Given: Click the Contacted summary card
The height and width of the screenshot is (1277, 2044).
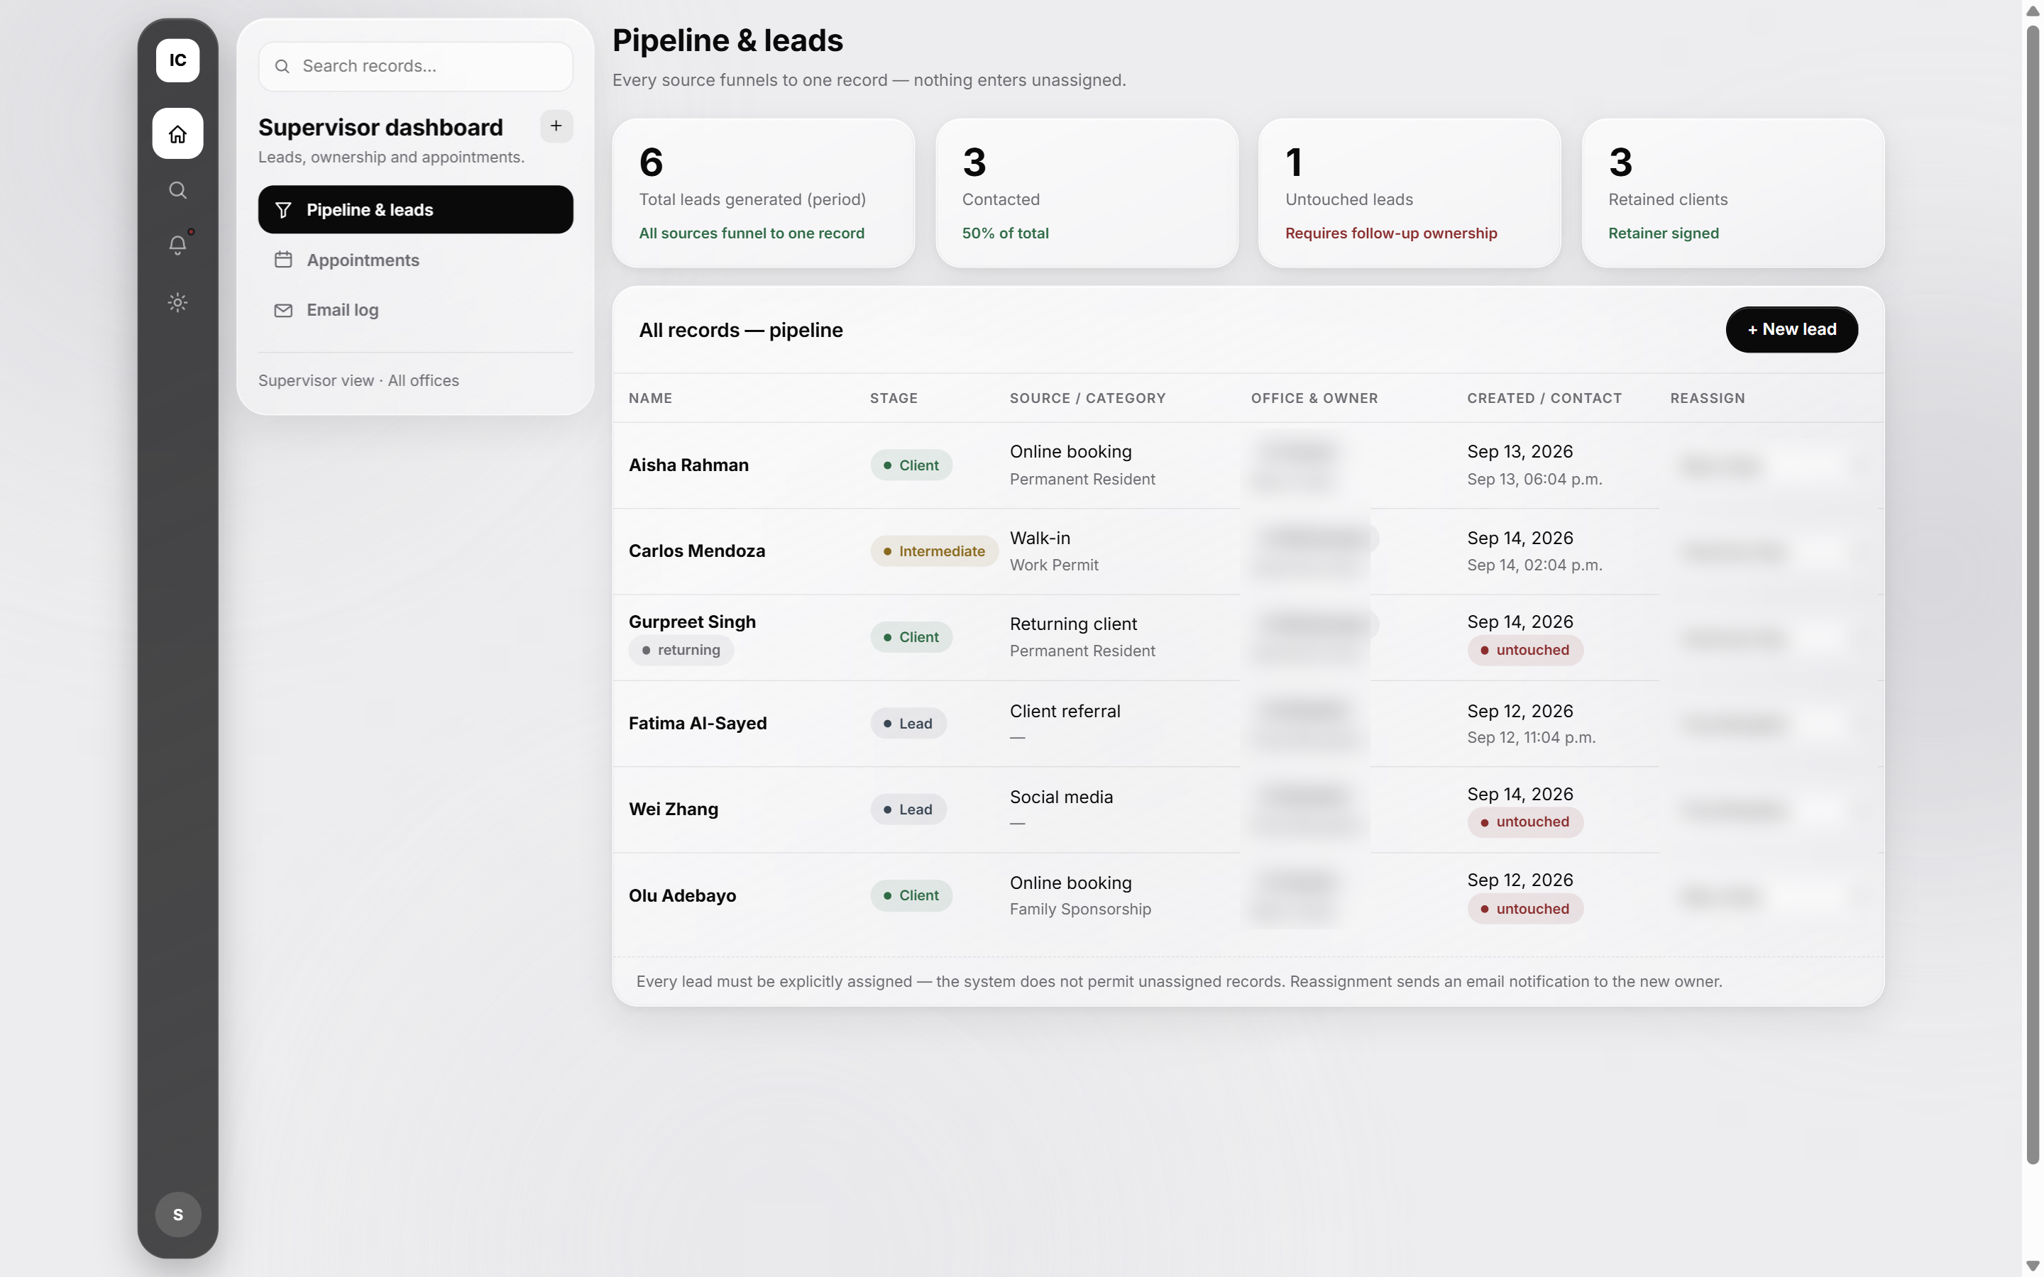Looking at the screenshot, I should point(1086,192).
